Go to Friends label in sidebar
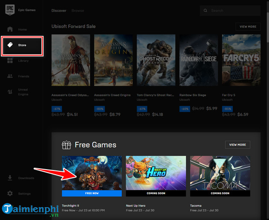Screen dimensions: 269x220 coord(23,76)
